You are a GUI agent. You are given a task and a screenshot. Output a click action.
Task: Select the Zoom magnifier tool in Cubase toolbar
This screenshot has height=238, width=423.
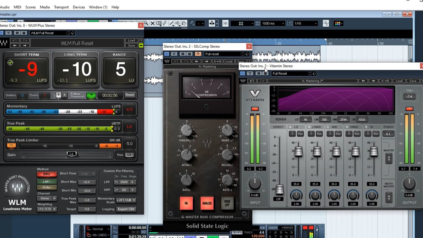tap(146, 23)
